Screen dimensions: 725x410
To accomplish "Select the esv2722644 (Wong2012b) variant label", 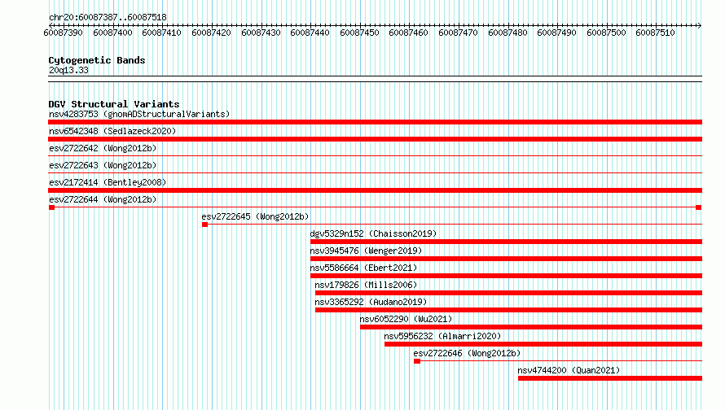I will pyautogui.click(x=103, y=199).
